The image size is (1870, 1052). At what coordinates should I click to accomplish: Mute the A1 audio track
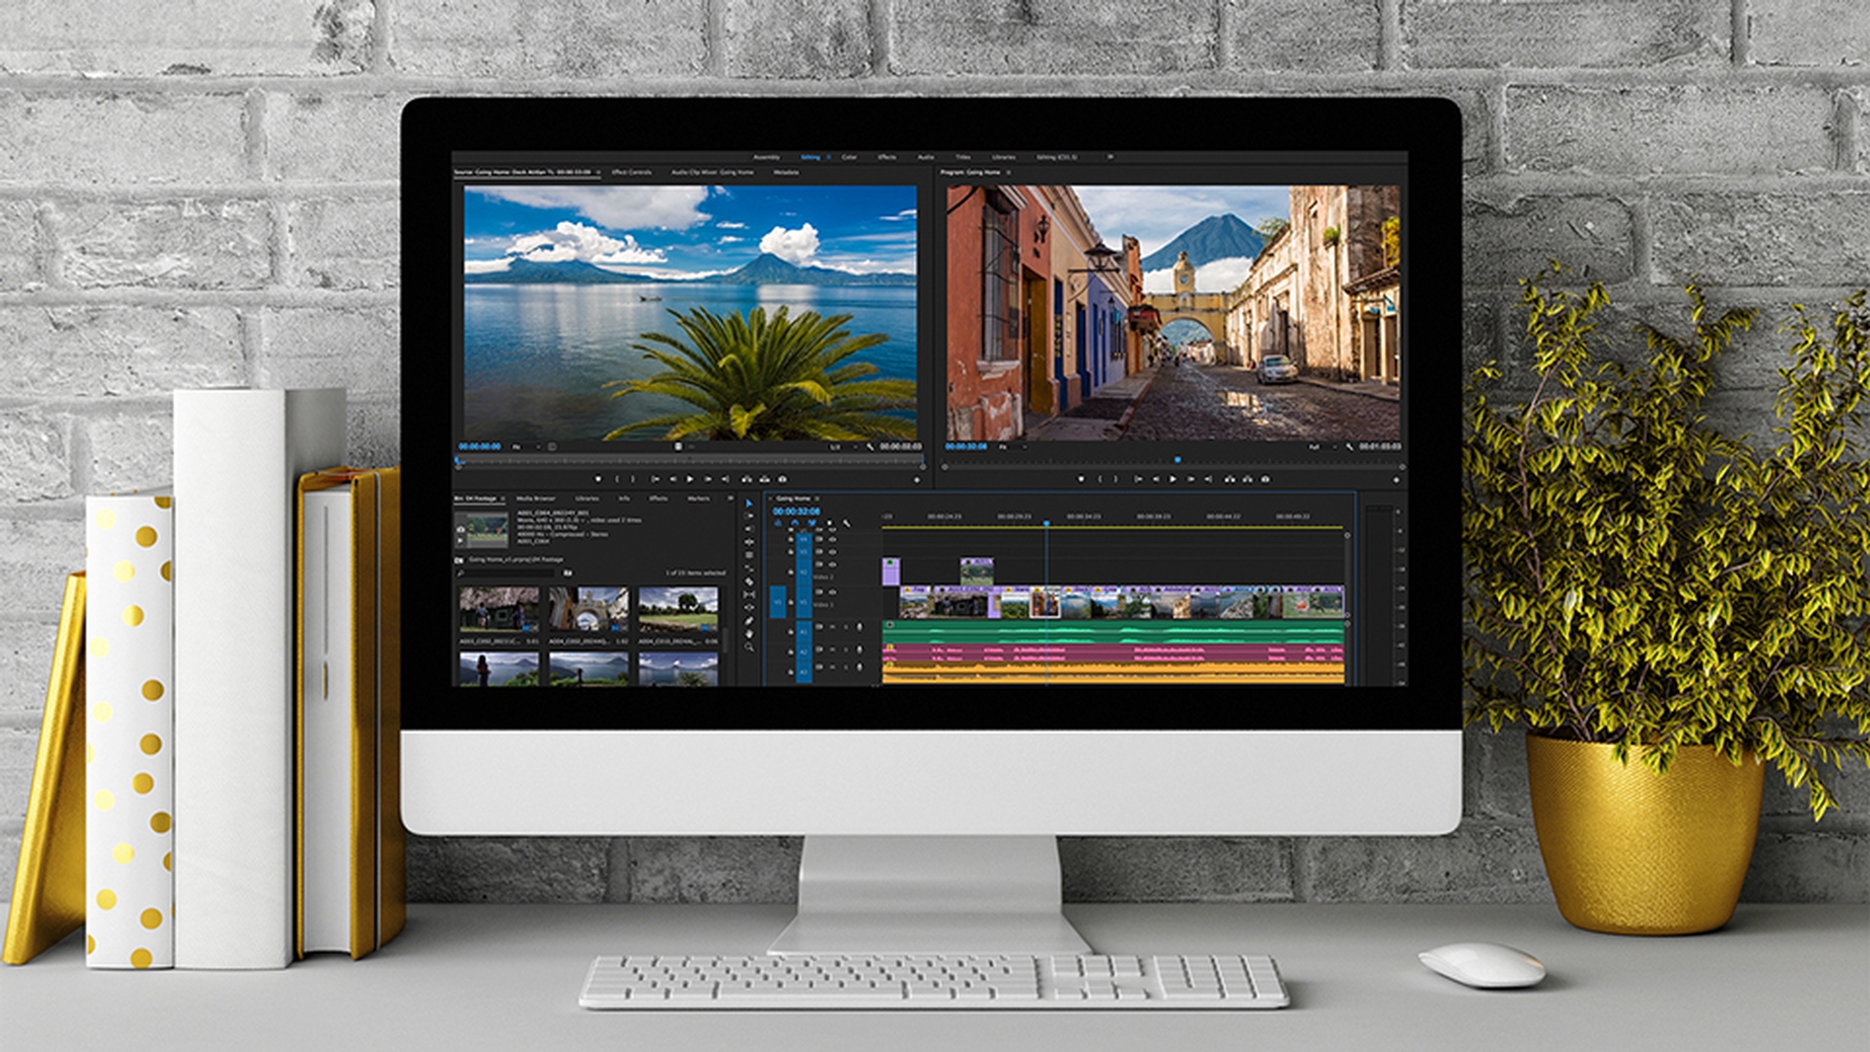[819, 628]
